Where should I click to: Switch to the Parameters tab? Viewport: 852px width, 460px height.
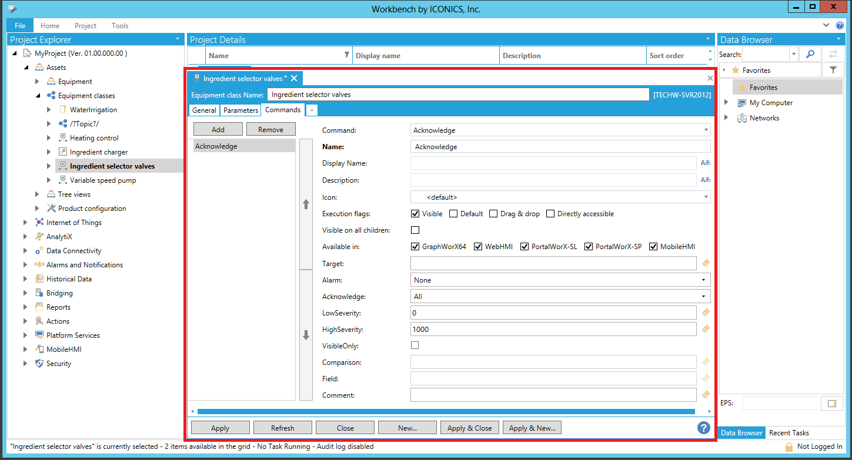[x=240, y=110]
